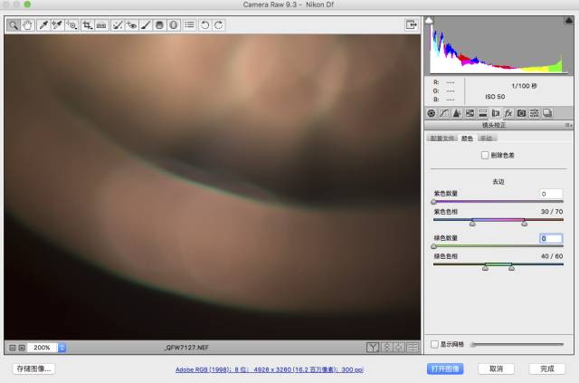Open the Tone Curve panel icon

444,113
